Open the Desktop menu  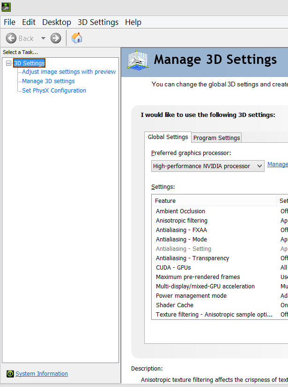57,22
